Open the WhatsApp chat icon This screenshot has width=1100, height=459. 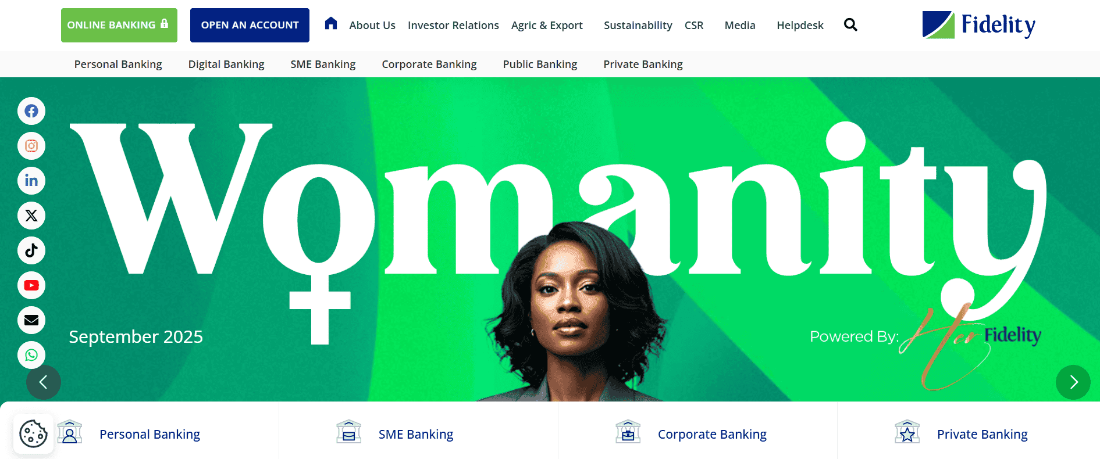31,355
